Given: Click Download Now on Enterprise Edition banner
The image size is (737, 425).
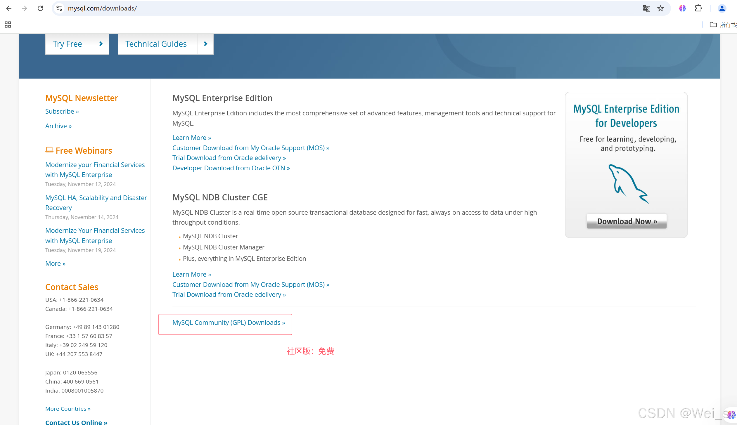Looking at the screenshot, I should click(x=627, y=221).
